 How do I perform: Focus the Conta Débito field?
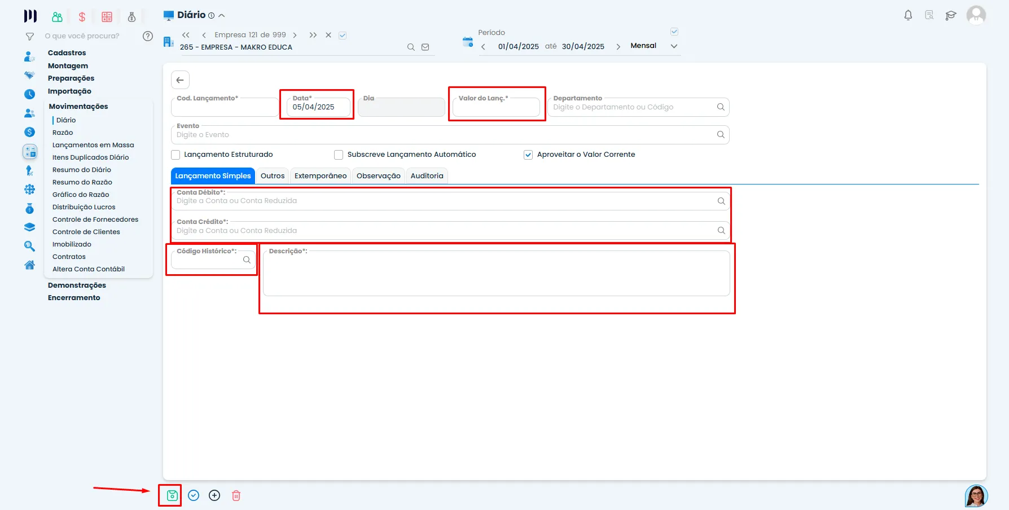point(450,201)
